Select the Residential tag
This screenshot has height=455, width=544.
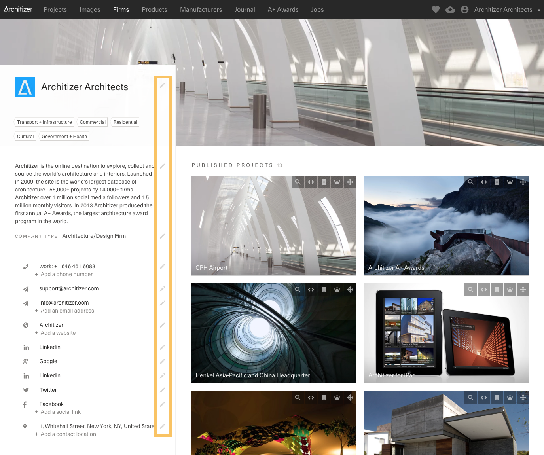125,122
